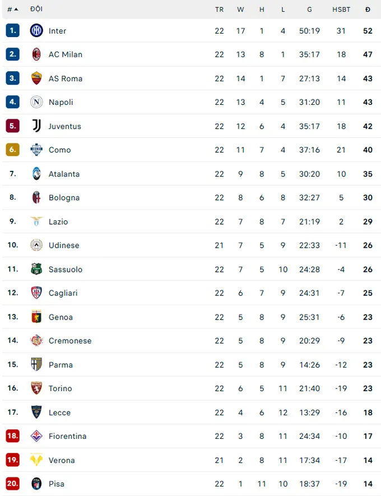Click the blue rank 1 badge
The image size is (381, 496).
13,31
